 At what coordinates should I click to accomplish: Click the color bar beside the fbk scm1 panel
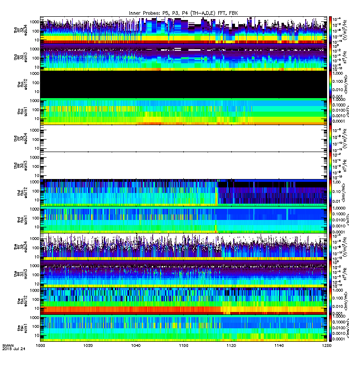[x=330, y=328]
